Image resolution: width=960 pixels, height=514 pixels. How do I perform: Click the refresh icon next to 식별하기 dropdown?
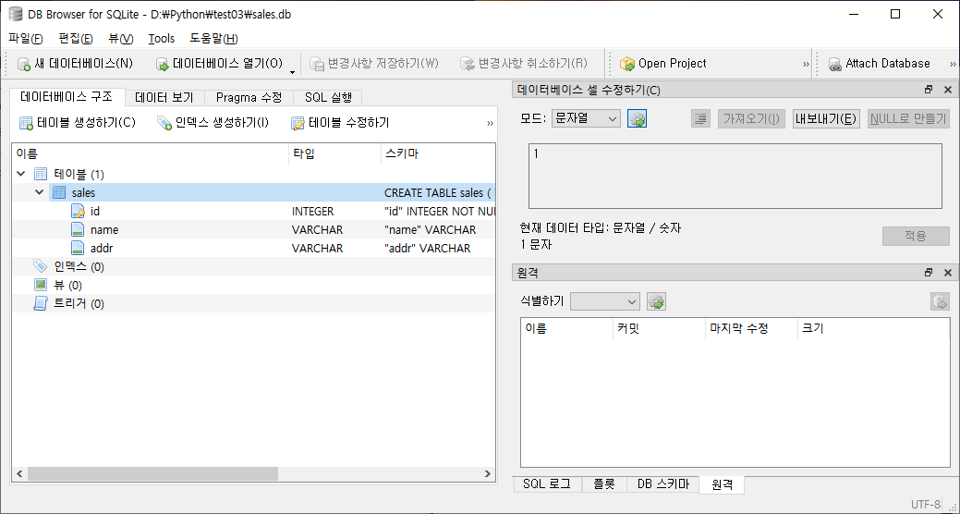[x=656, y=301]
